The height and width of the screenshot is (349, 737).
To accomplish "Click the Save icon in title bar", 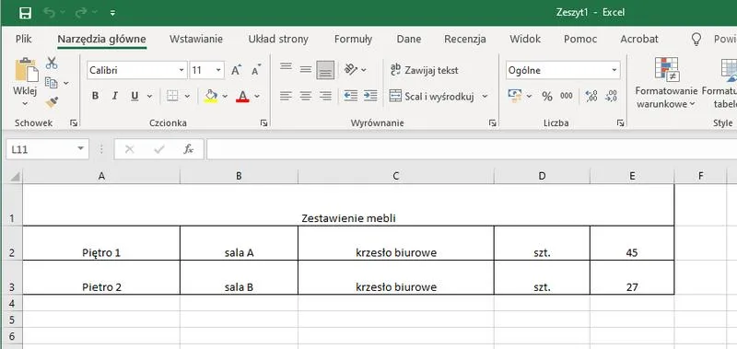I will tap(25, 13).
